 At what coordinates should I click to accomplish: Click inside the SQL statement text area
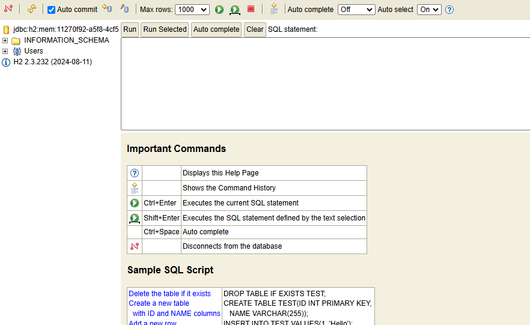[x=326, y=84]
